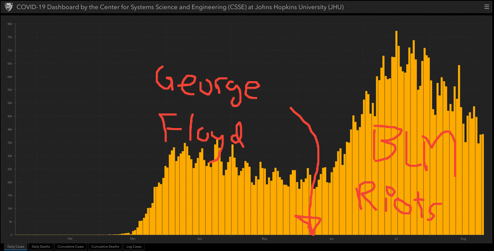494x251 pixels.
Task: Click the COVID-19 Dashboard title text
Action: click(180, 7)
